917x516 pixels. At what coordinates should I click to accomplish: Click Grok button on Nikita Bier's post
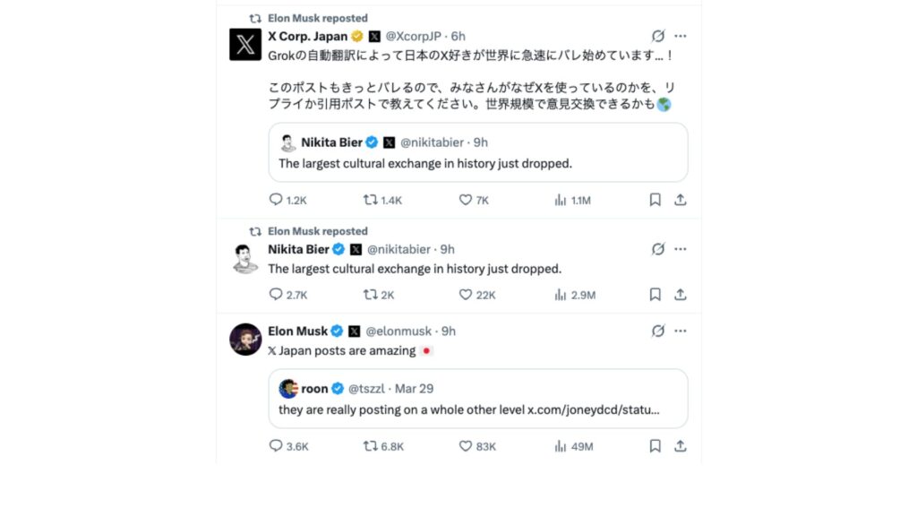pyautogui.click(x=658, y=249)
